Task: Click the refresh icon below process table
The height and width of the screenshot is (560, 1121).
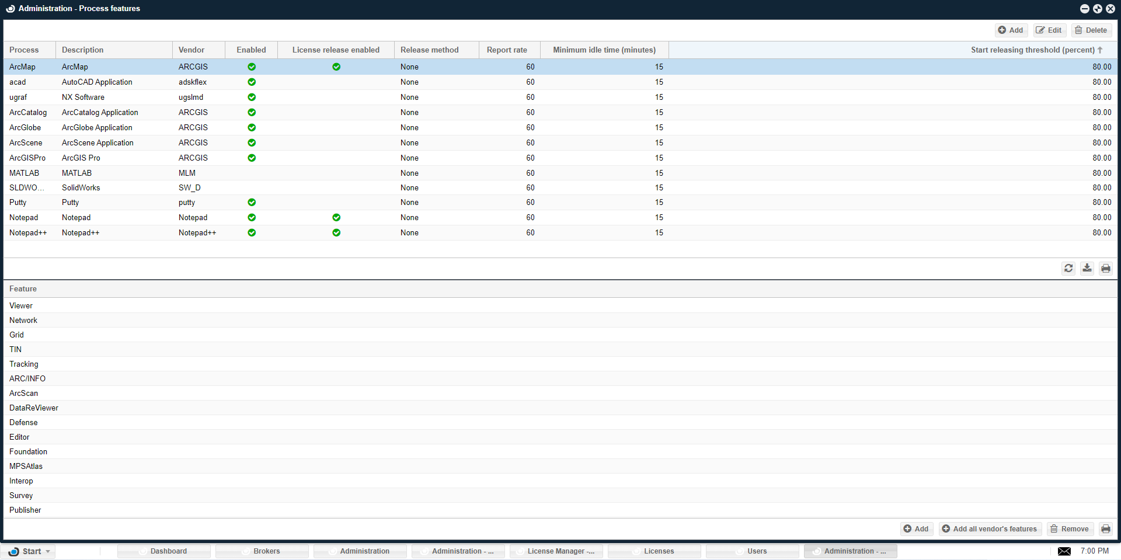Action: tap(1068, 268)
